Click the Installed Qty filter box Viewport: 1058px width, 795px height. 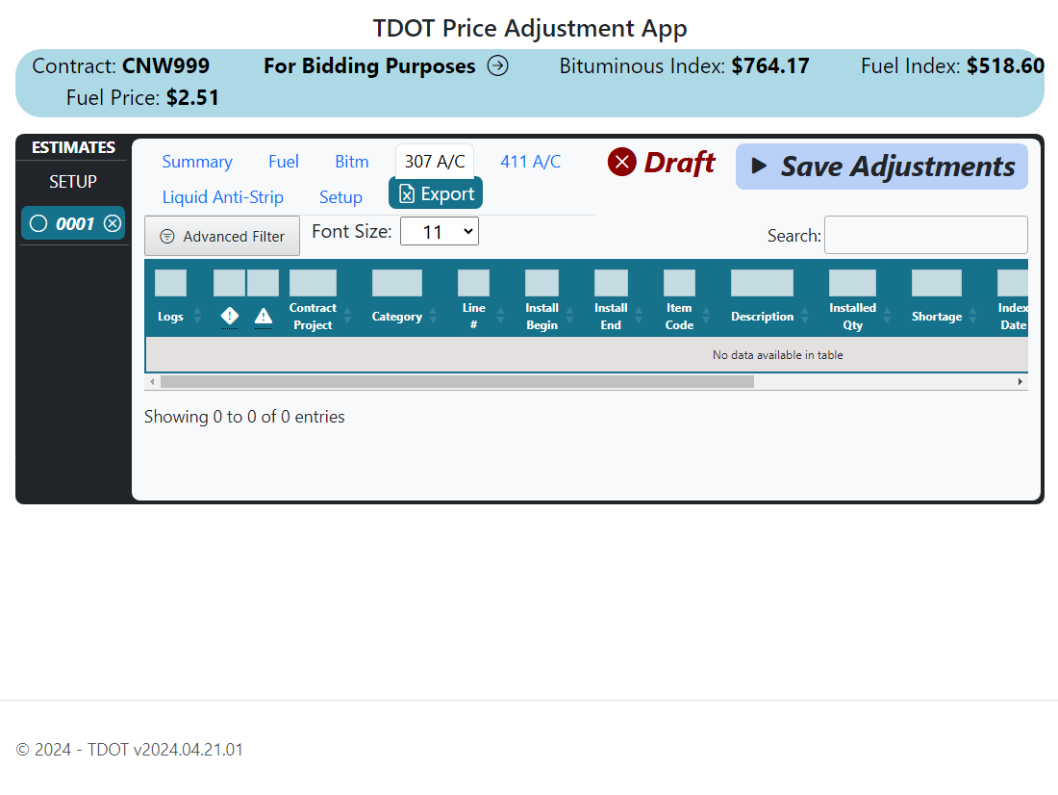click(x=853, y=283)
